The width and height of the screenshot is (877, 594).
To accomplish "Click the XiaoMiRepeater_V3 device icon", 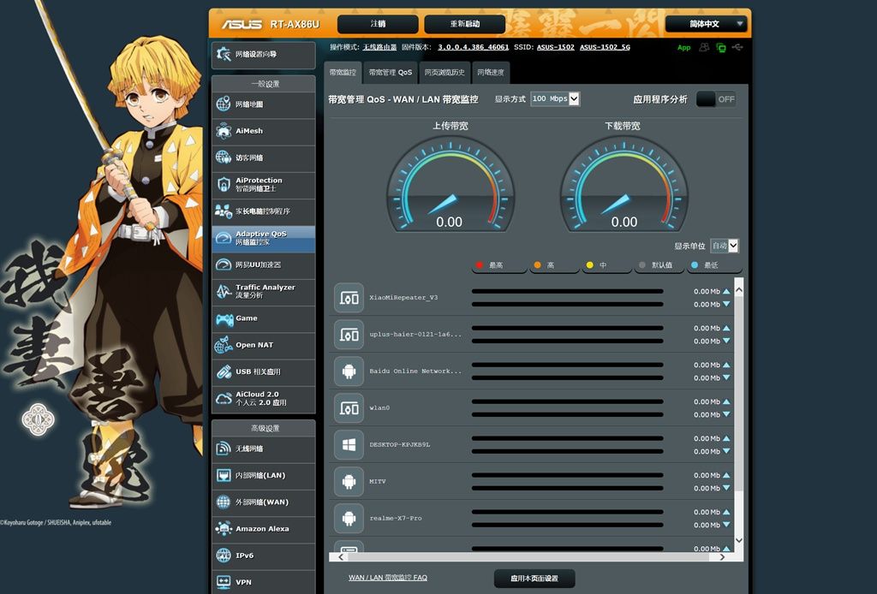I will tap(349, 298).
